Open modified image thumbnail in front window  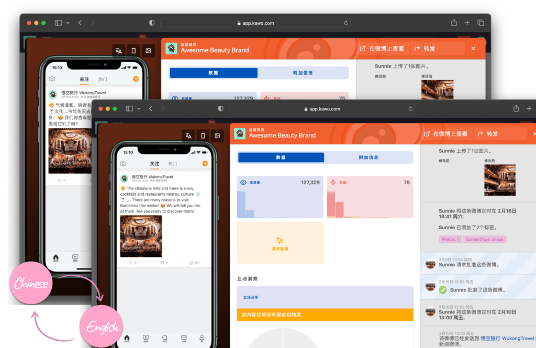click(x=500, y=180)
